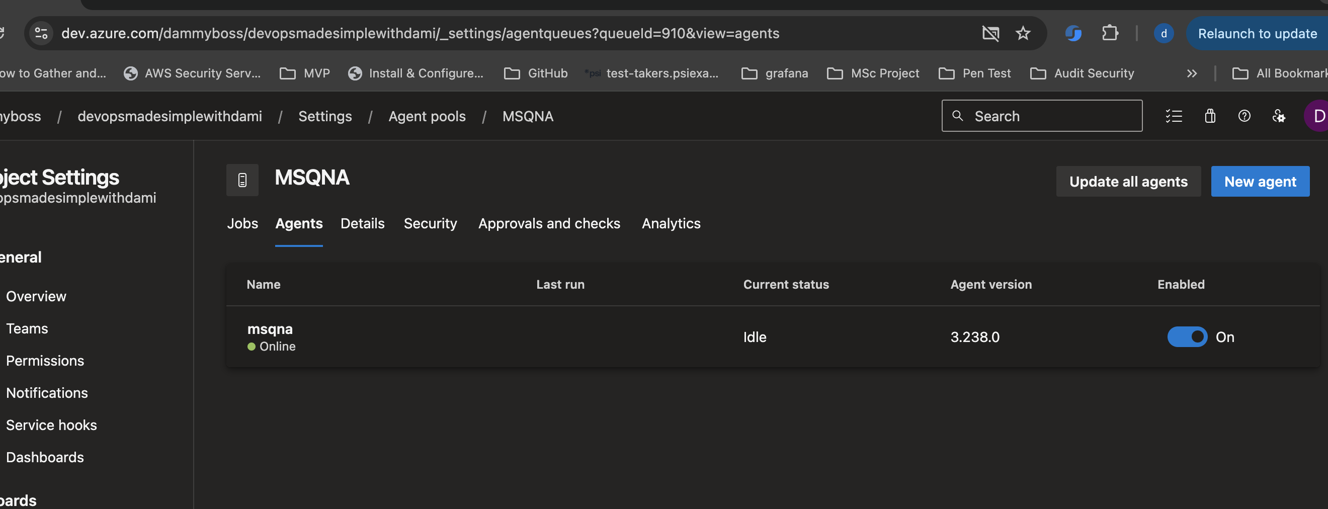Open the All Bookmarks folder
The image size is (1328, 509).
(1280, 73)
